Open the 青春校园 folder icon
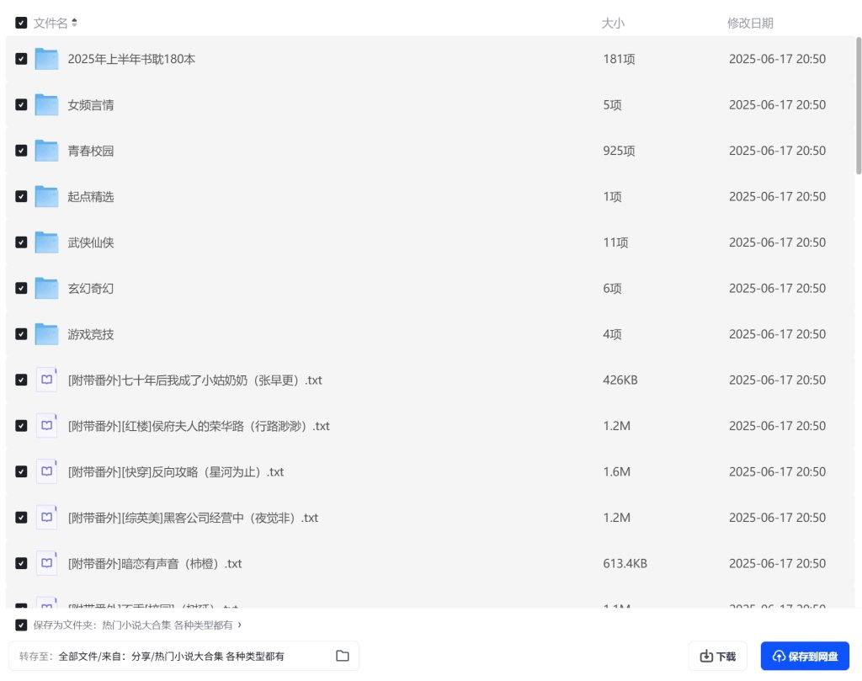Viewport: 862px width, 681px height. pos(47,151)
